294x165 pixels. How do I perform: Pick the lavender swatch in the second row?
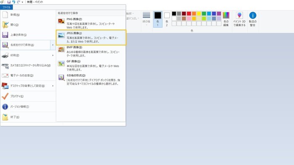[x=219, y=18]
